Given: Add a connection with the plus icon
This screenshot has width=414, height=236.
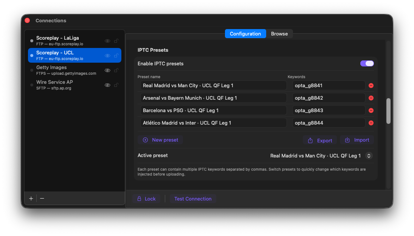Looking at the screenshot, I should 31,198.
